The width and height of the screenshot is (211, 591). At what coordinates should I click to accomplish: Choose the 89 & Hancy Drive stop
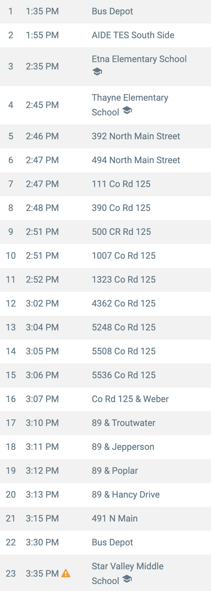click(x=105, y=495)
